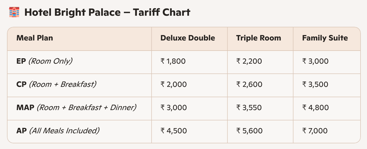Click the ₹ 2,600 price cell

click(249, 85)
